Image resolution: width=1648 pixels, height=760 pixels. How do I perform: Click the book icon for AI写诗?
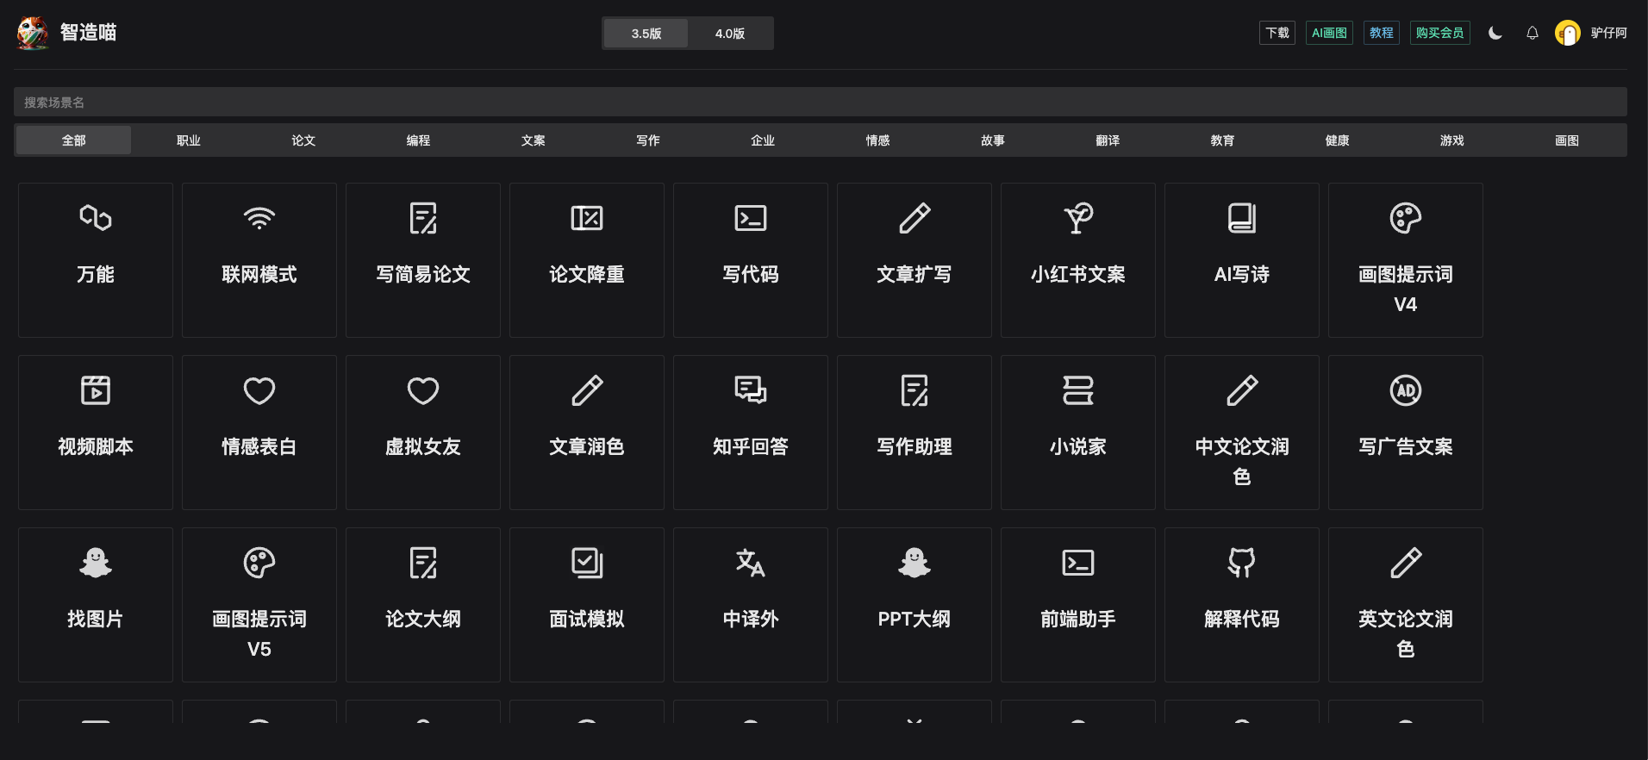tap(1241, 219)
